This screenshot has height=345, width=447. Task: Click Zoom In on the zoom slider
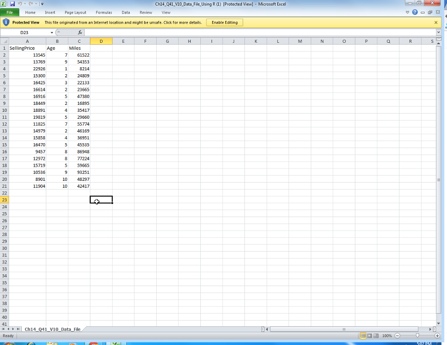tap(437, 336)
